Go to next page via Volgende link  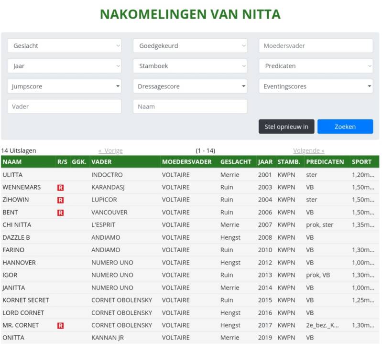point(309,150)
